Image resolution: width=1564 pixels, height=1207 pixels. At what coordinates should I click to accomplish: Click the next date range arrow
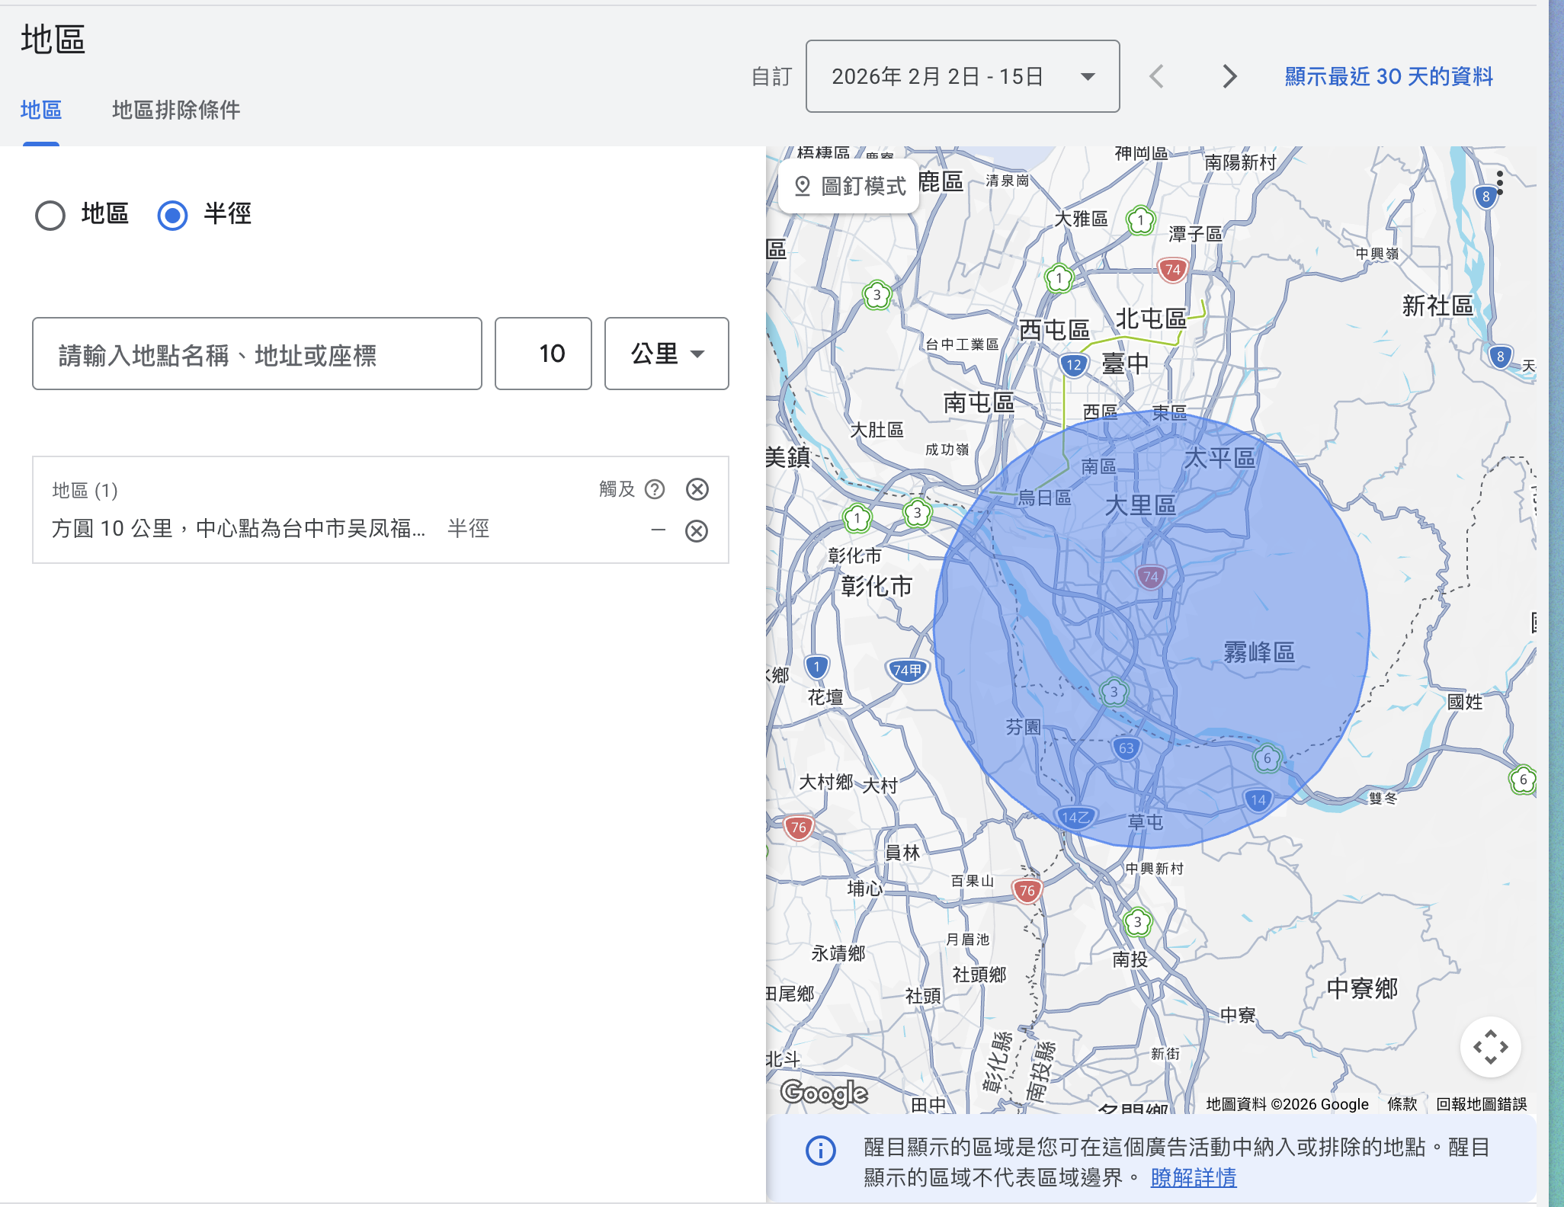tap(1229, 76)
